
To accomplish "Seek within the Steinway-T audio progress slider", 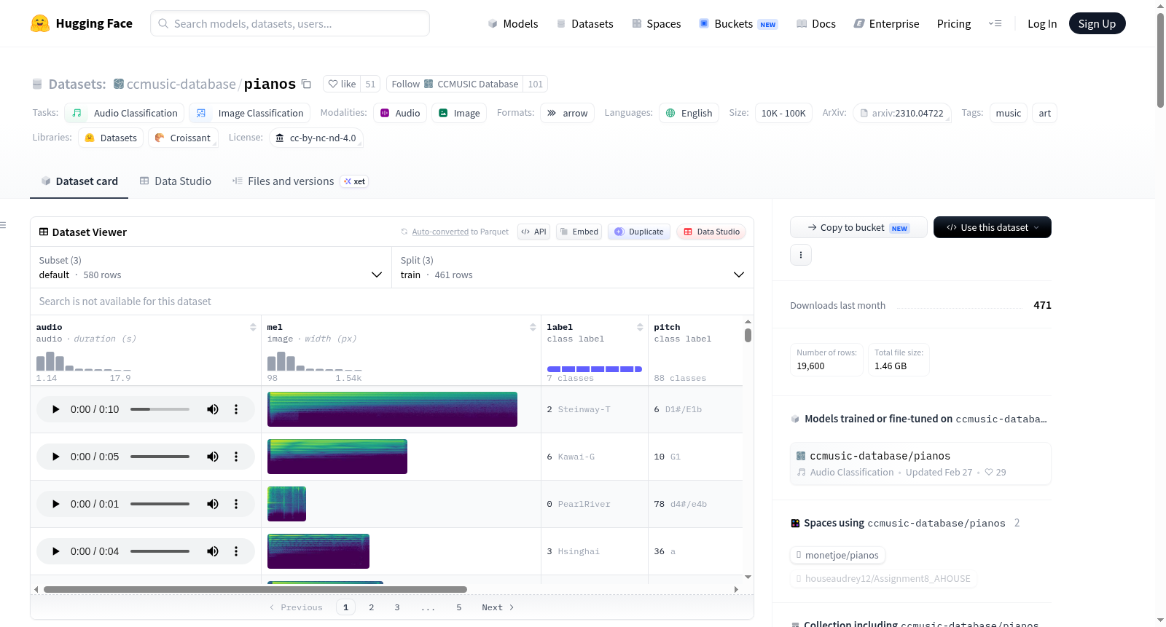I will pyautogui.click(x=160, y=409).
